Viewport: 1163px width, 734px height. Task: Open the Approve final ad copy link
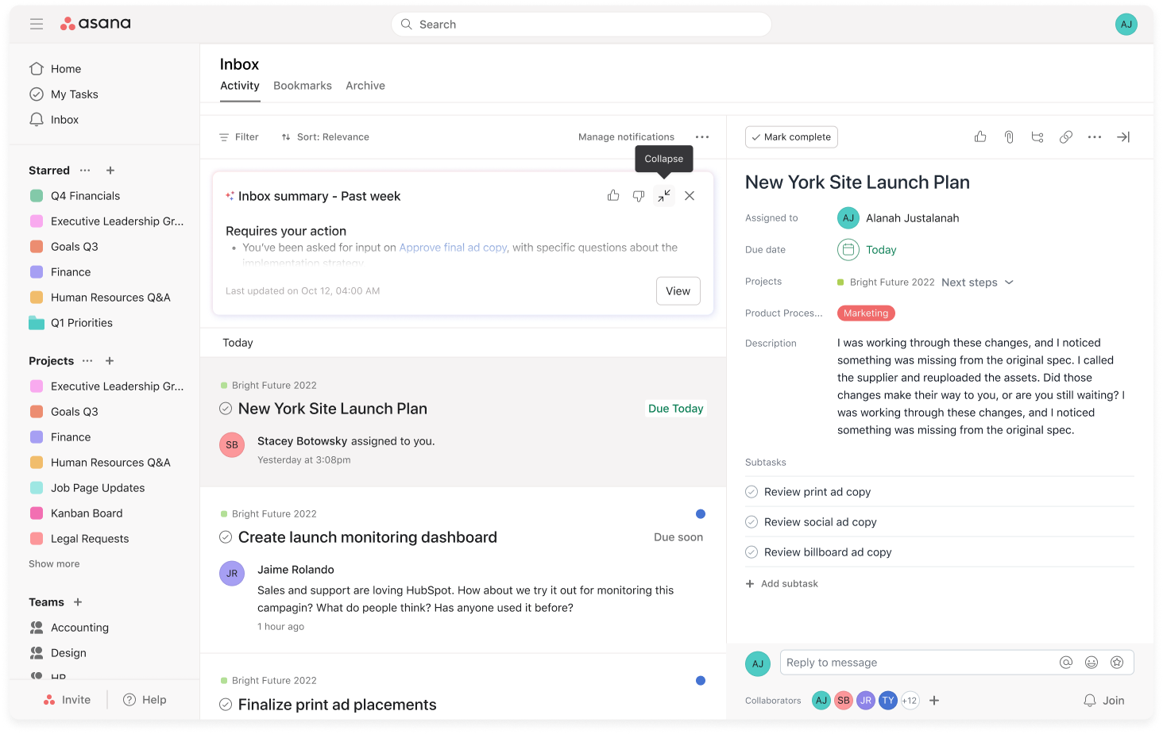click(453, 247)
